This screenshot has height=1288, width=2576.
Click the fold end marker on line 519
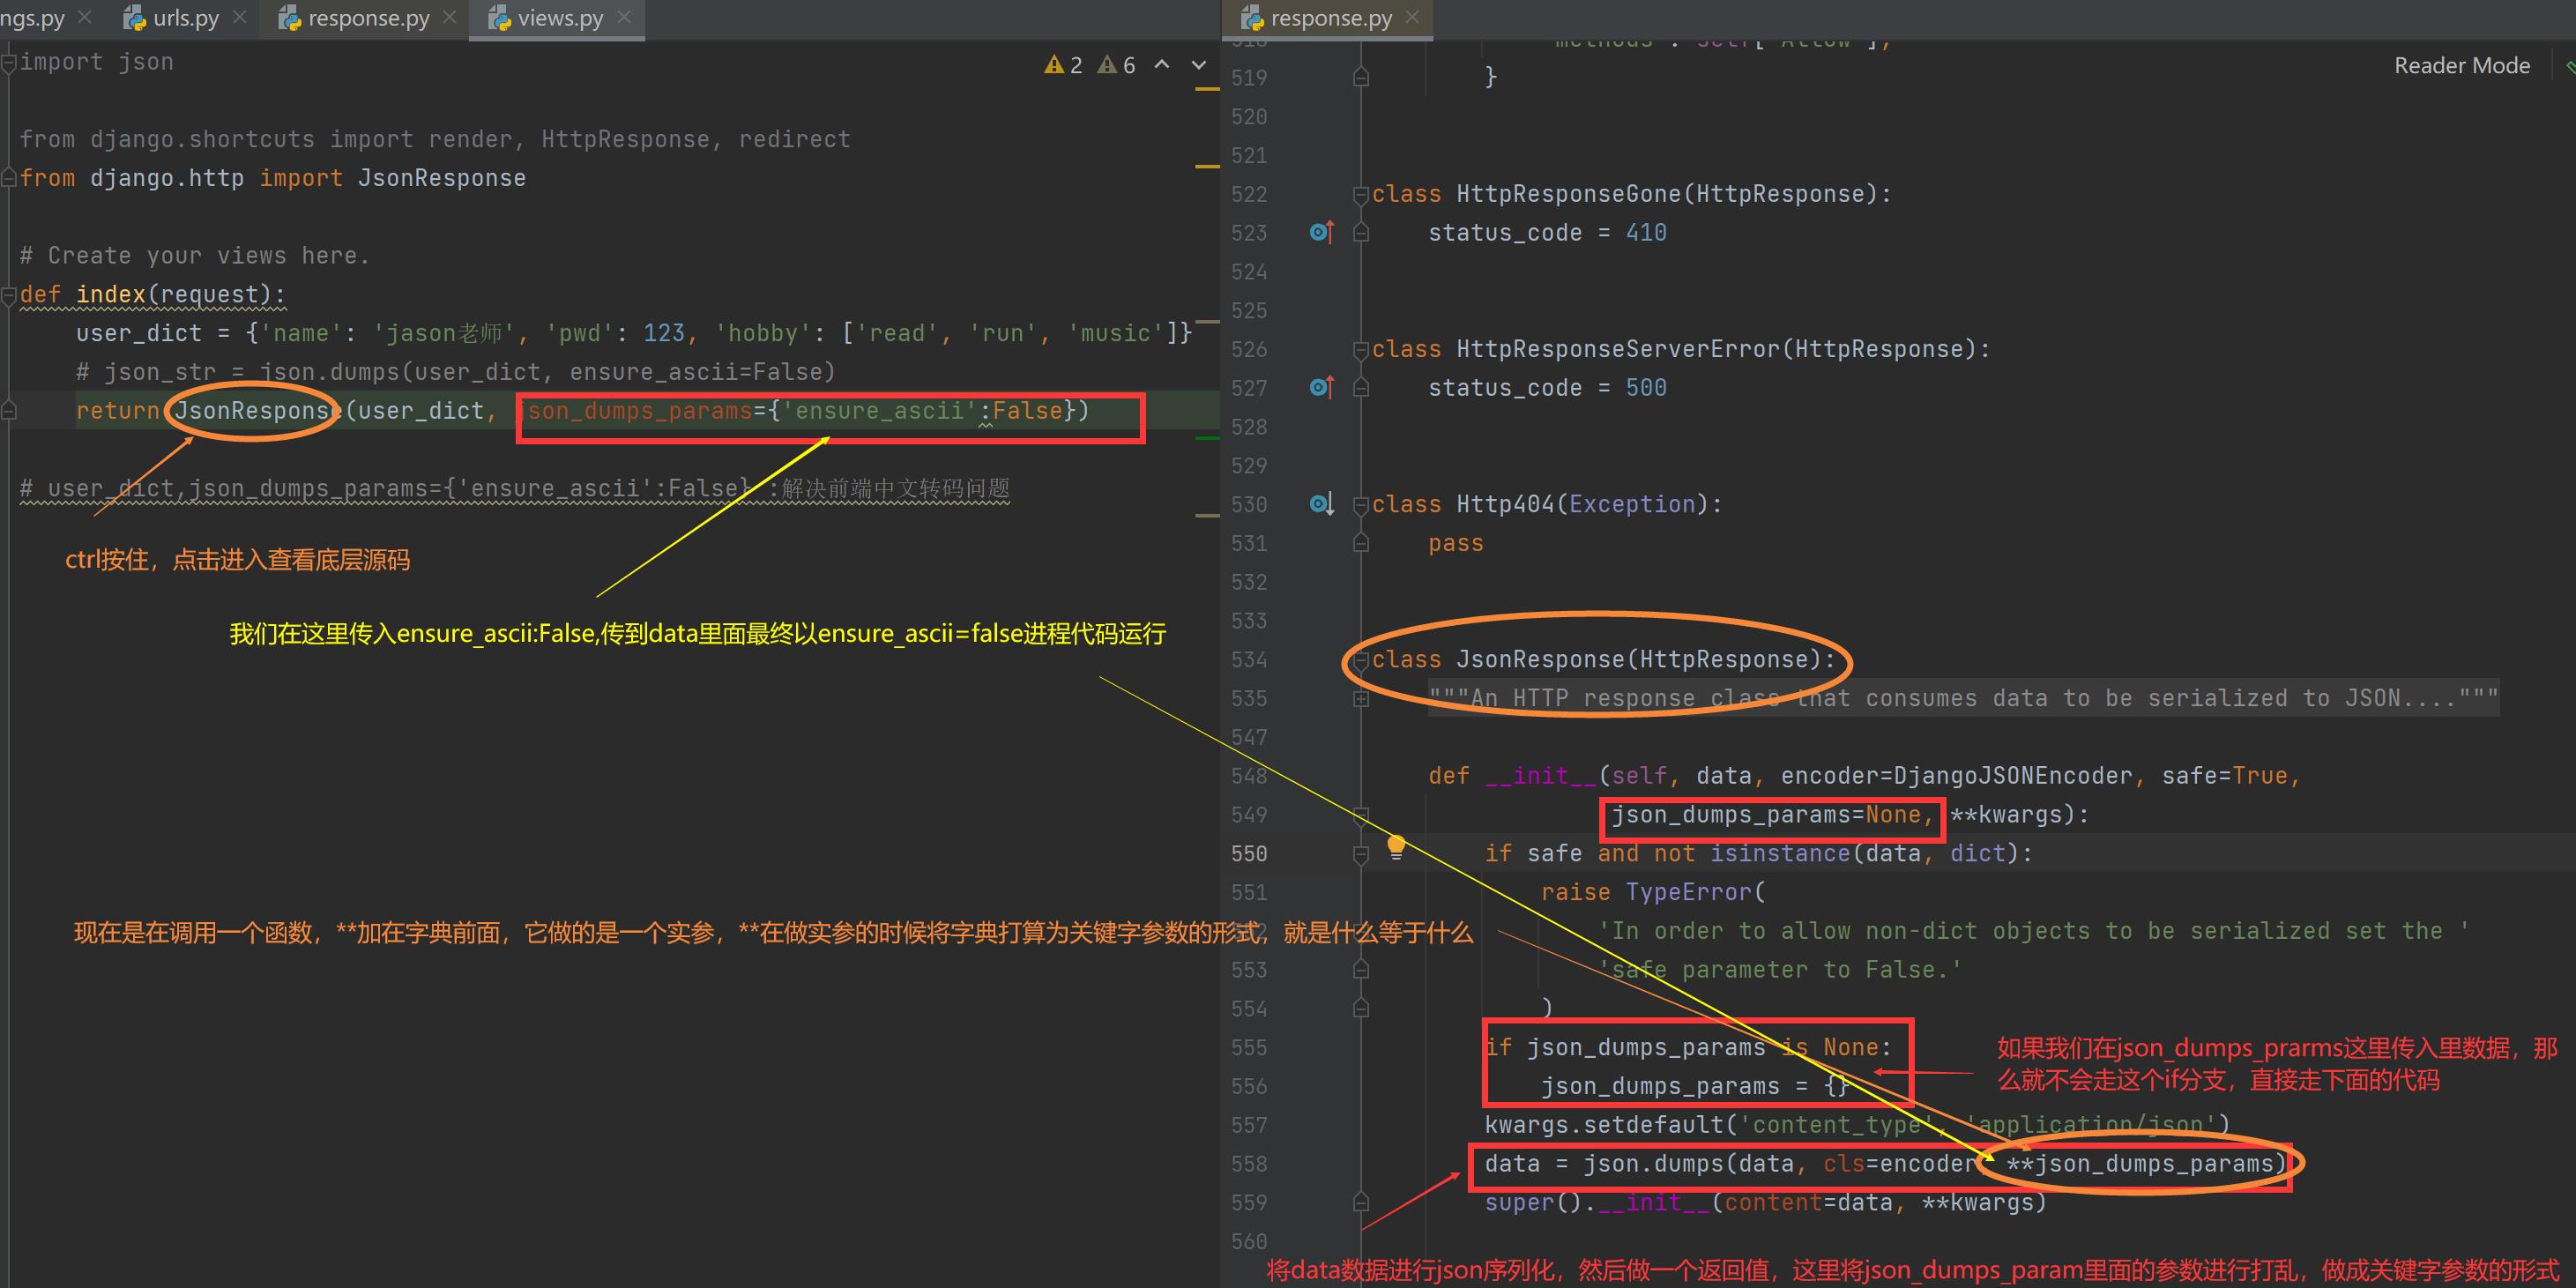tap(1361, 78)
